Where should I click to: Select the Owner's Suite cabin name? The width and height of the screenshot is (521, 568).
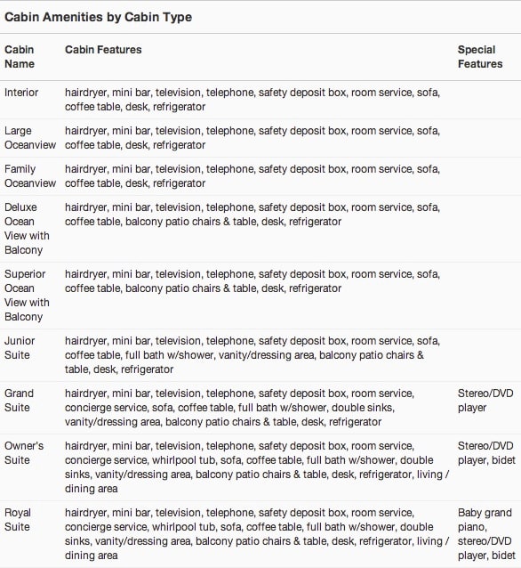coord(24,453)
